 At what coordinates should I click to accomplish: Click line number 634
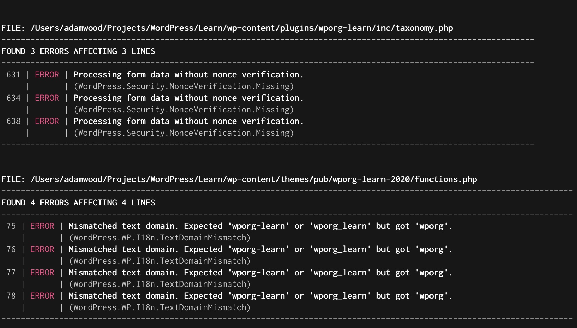pyautogui.click(x=13, y=98)
